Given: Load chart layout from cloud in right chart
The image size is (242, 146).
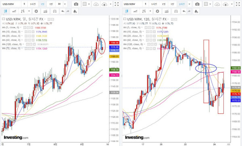Looking at the screenshot, I should [x=217, y=4].
